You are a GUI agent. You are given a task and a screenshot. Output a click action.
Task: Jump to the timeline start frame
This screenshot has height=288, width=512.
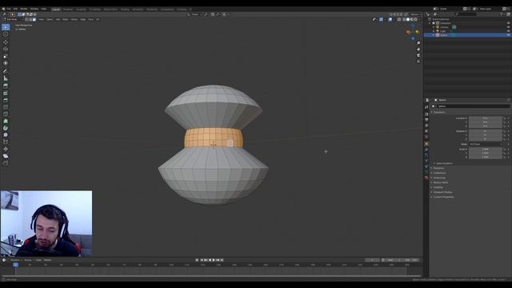pyautogui.click(x=202, y=260)
